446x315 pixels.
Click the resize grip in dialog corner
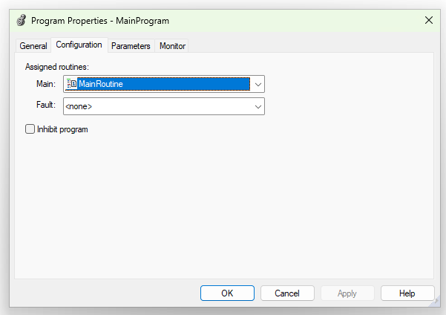click(435, 302)
